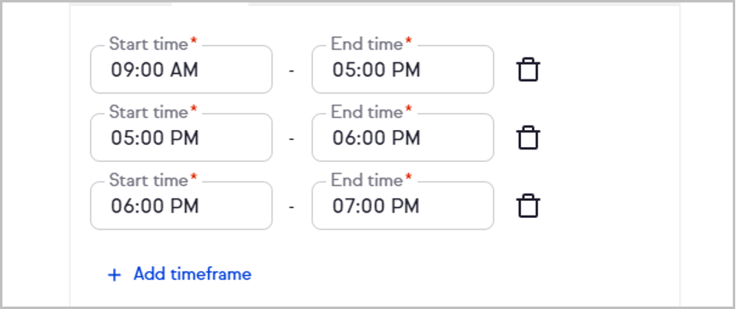Viewport: 736px width, 309px height.
Task: Select the PM portion of 07:00 PM
Action: [406, 205]
